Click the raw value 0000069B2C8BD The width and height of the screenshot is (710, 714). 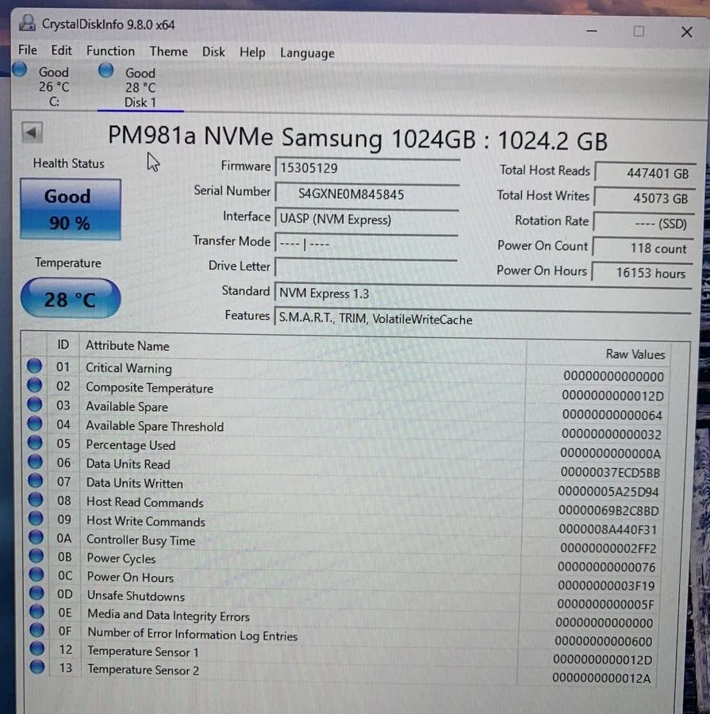pos(609,510)
